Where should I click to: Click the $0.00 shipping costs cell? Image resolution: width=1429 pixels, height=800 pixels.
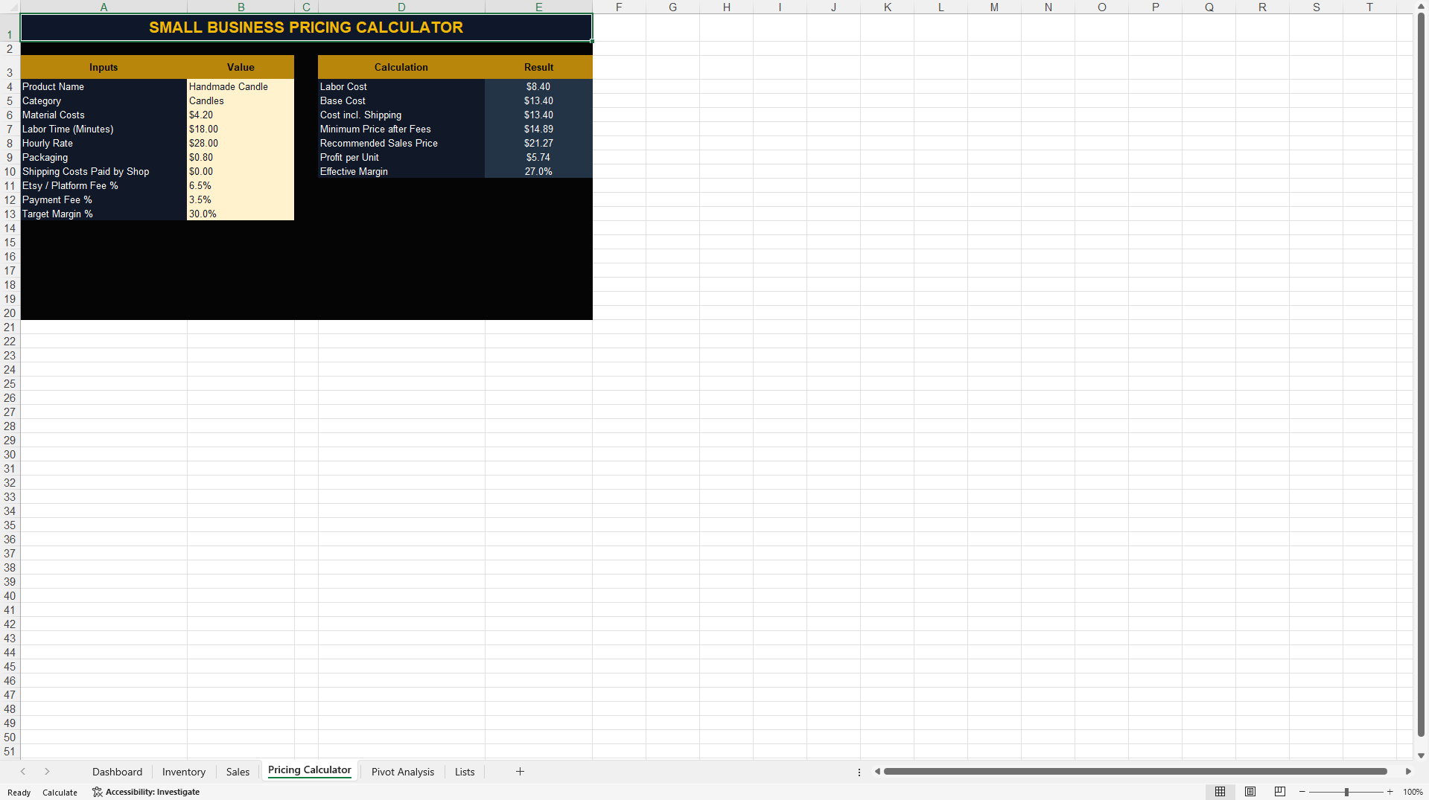click(x=241, y=171)
